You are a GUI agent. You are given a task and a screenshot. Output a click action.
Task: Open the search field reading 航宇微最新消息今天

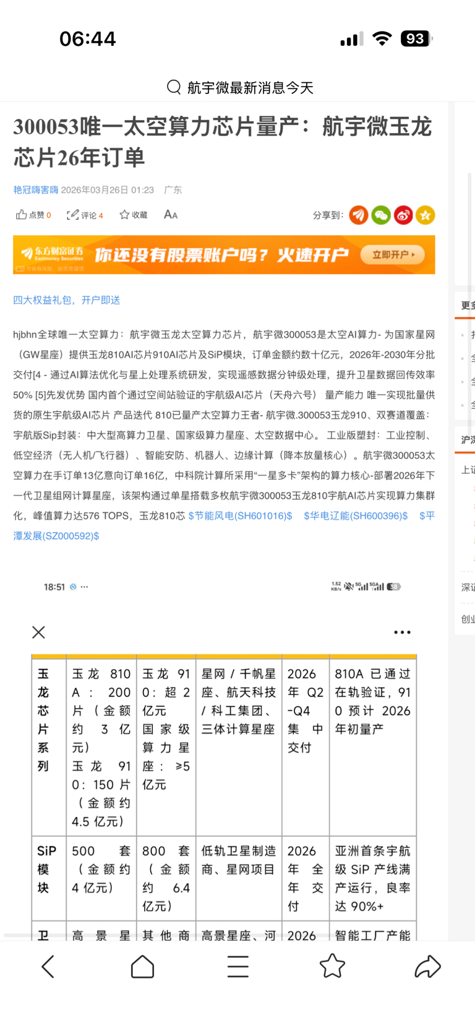(240, 87)
